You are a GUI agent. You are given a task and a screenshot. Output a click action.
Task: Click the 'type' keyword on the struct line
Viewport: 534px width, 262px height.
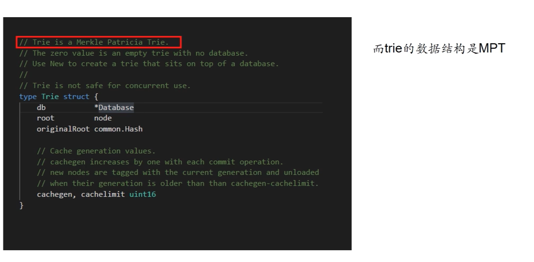[x=28, y=97]
